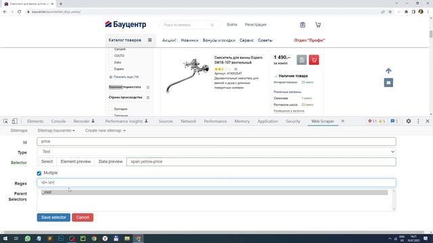
Task: Collapse the Наличие термостата filter section
Action: coord(148,87)
